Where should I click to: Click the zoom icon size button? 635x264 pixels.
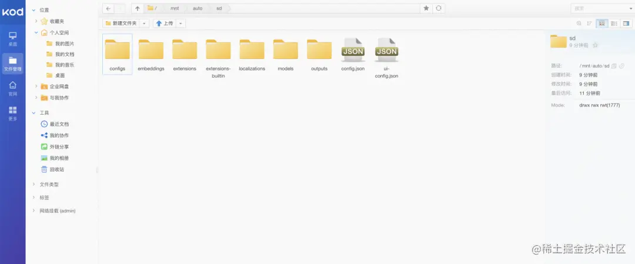coord(579,24)
